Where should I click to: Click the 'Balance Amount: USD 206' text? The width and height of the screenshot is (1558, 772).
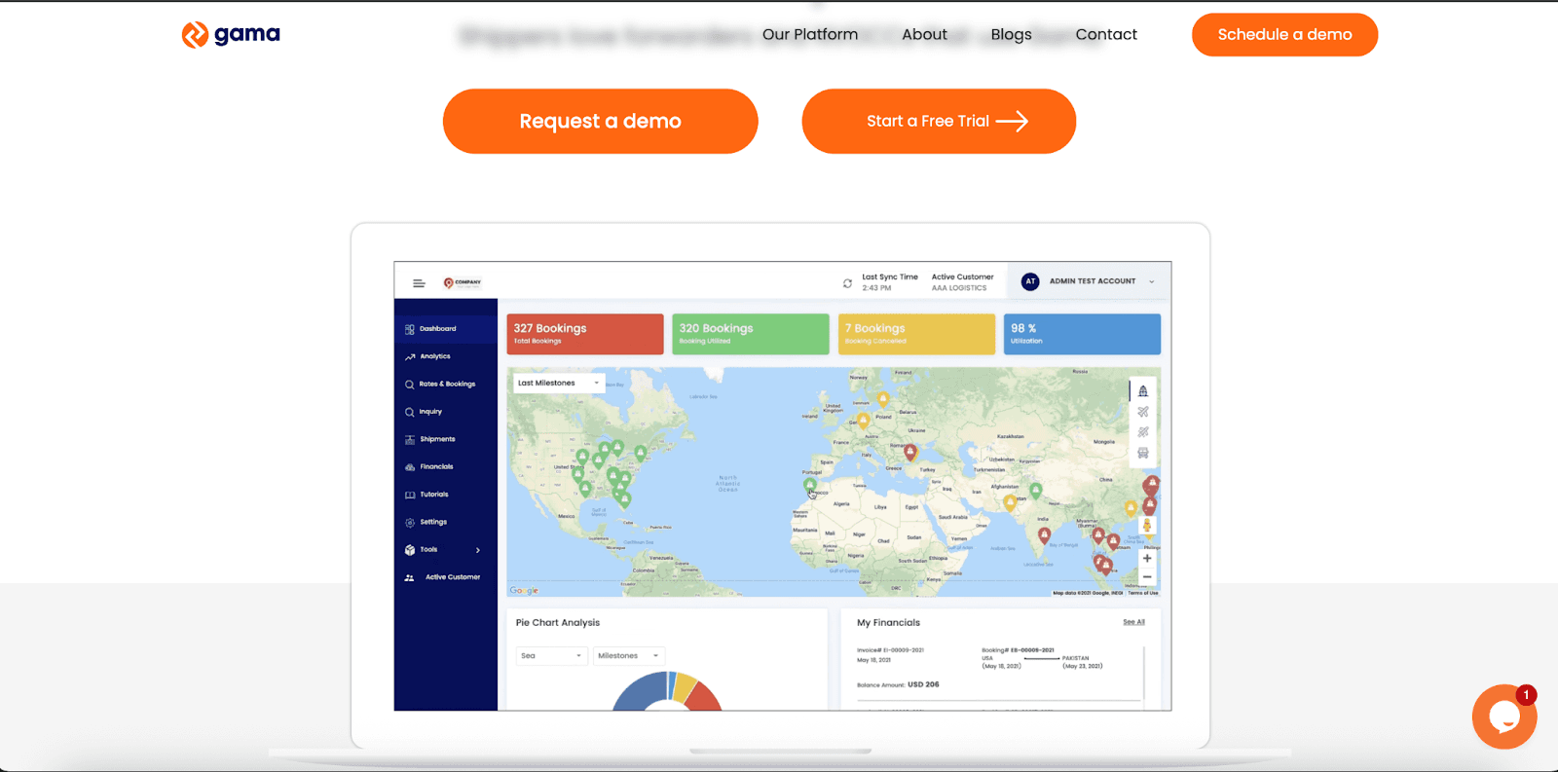pos(898,685)
